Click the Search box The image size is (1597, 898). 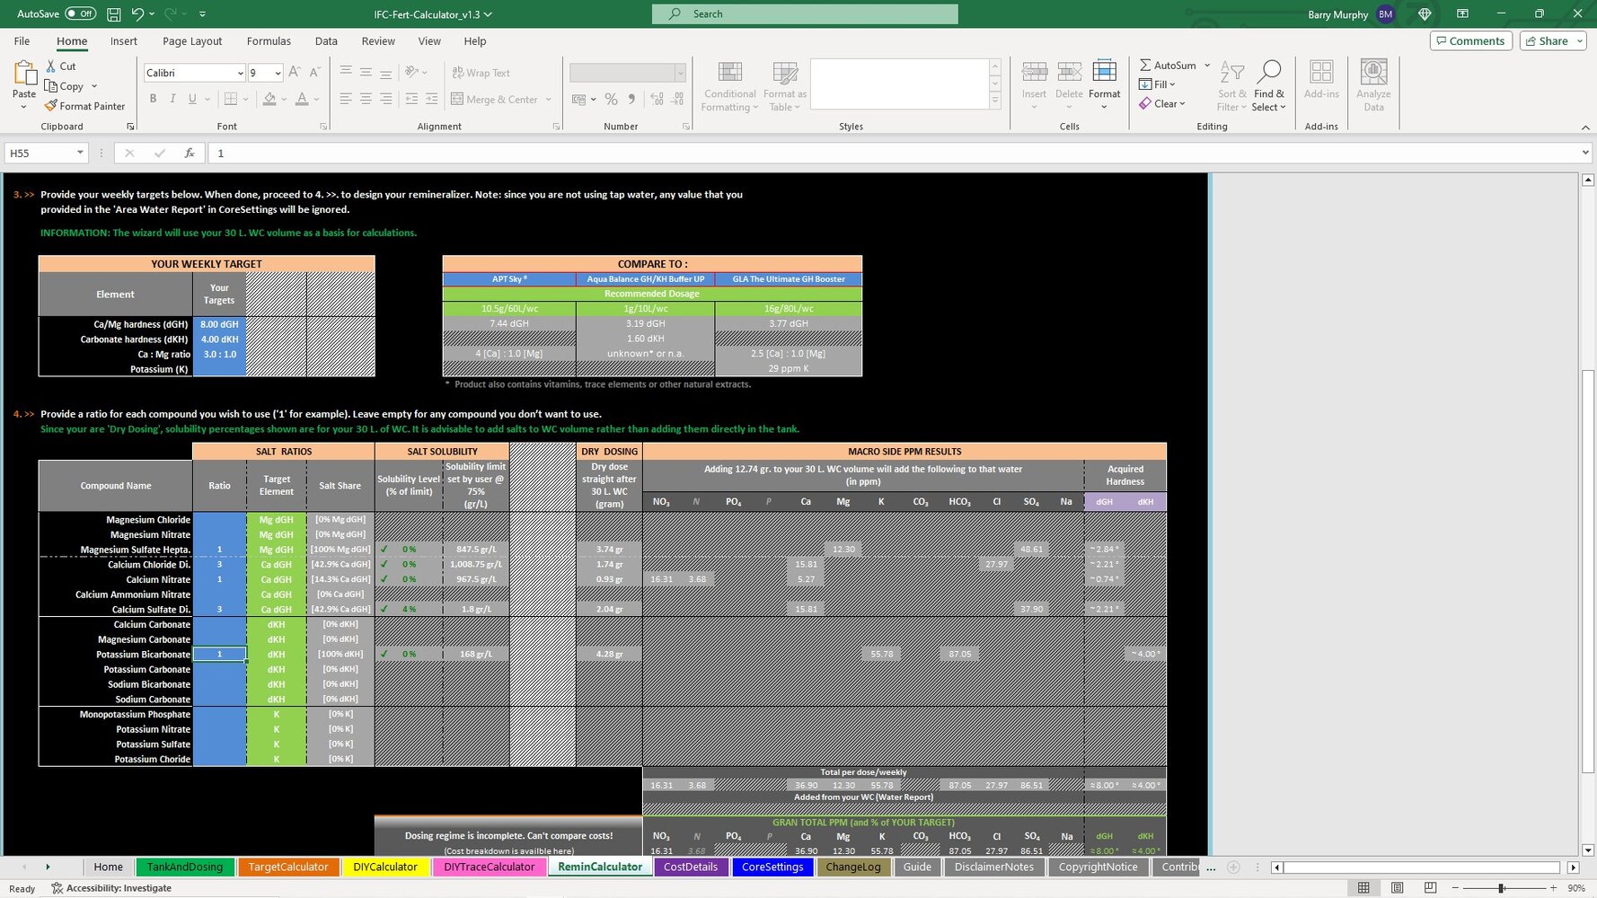[805, 13]
